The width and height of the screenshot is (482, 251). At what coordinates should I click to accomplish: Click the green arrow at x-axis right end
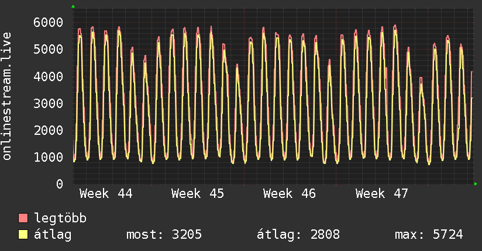click(476, 184)
